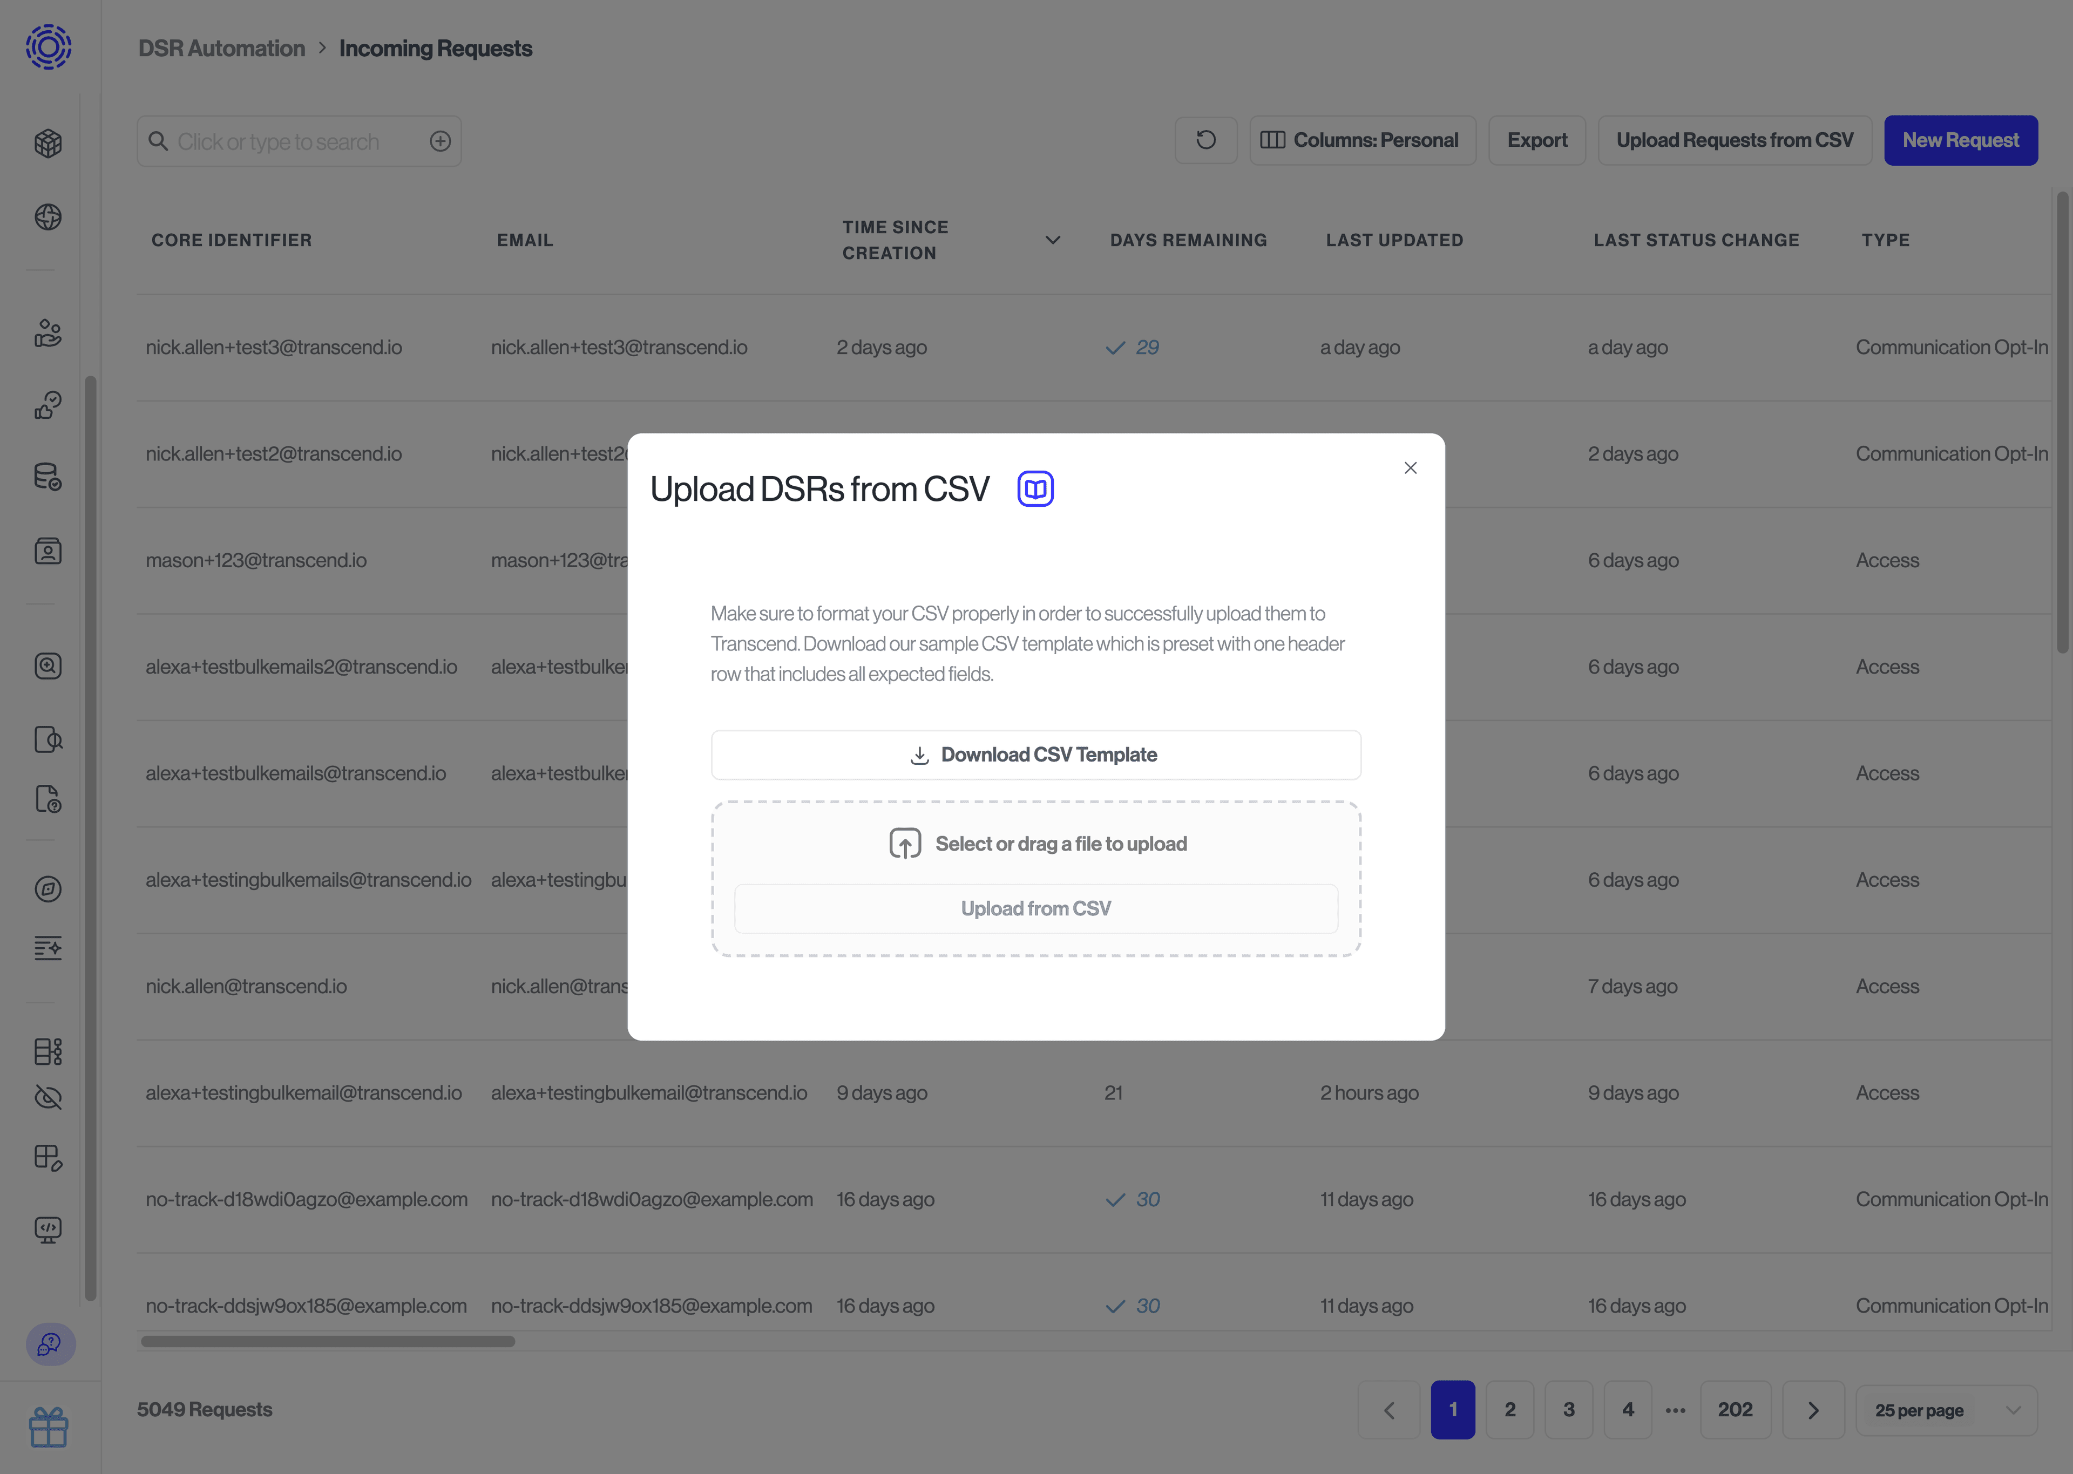
Task: Open the database verification icon in sidebar
Action: pos(47,476)
